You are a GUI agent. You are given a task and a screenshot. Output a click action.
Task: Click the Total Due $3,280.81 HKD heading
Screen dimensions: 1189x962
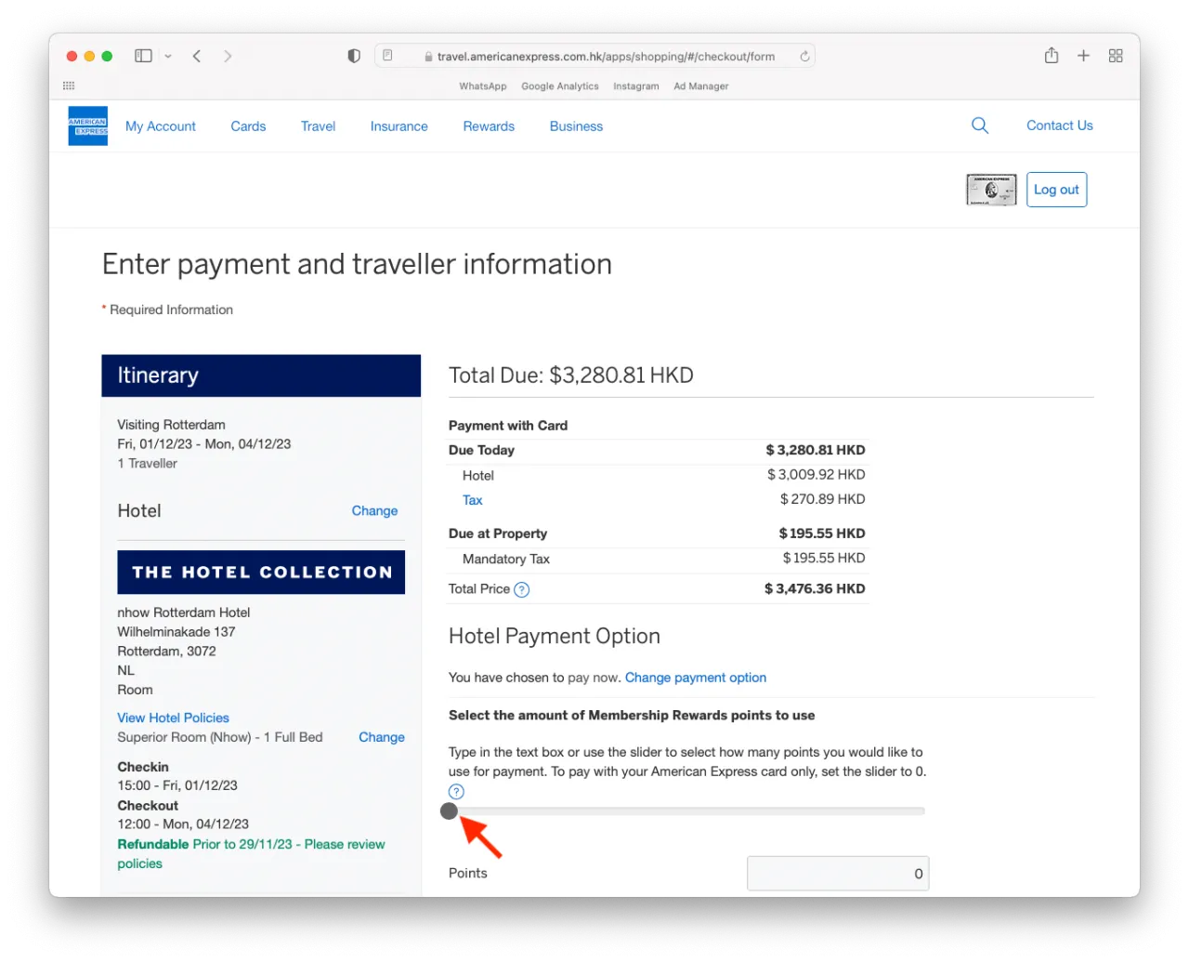pyautogui.click(x=571, y=376)
